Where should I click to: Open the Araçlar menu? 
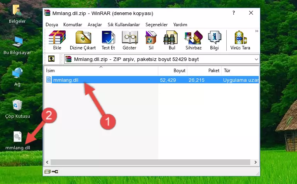[x=95, y=25]
